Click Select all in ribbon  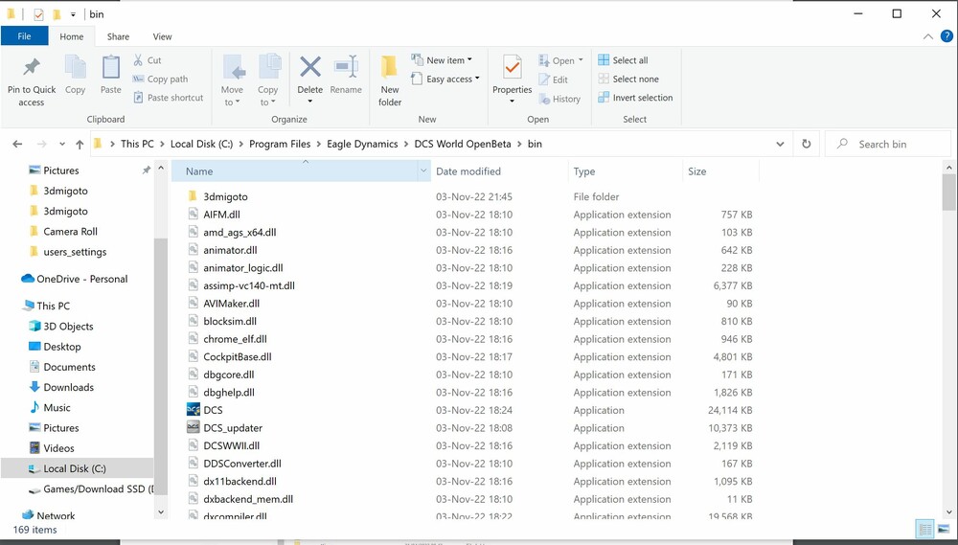(x=624, y=60)
